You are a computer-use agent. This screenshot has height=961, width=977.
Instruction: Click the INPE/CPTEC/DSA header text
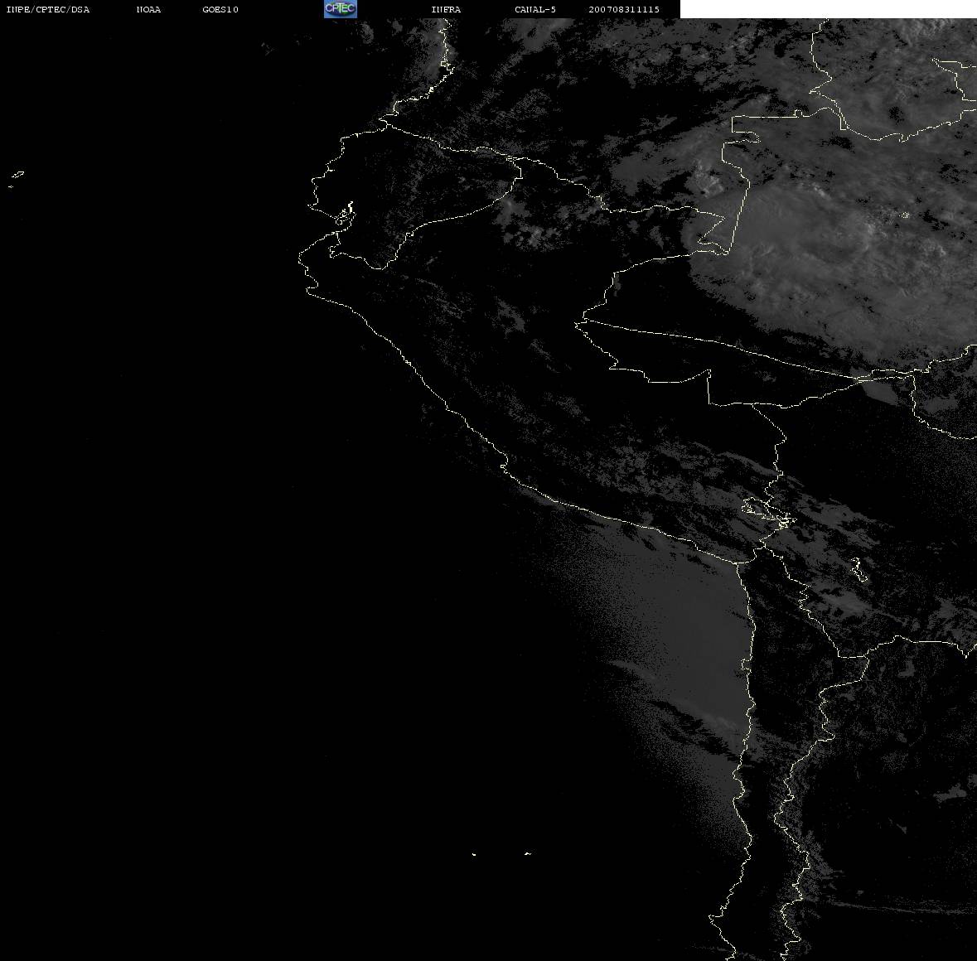(48, 9)
